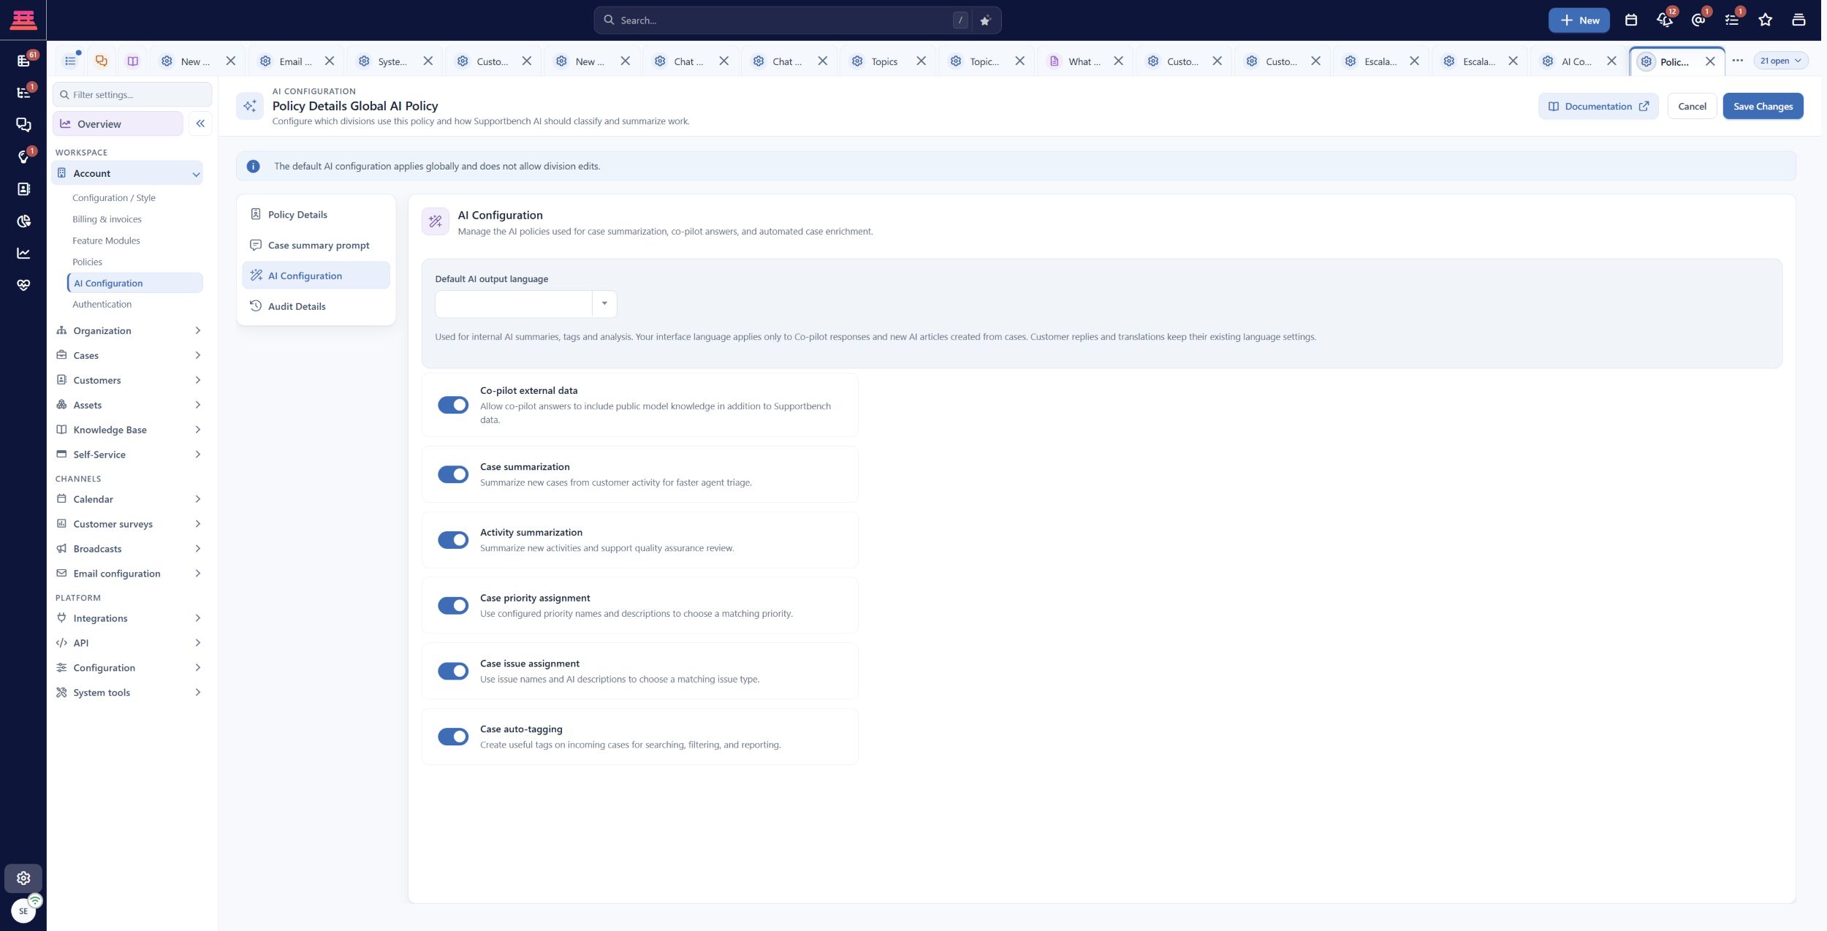The height and width of the screenshot is (931, 1827).
Task: Open settings gear at bottom left
Action: [23, 878]
